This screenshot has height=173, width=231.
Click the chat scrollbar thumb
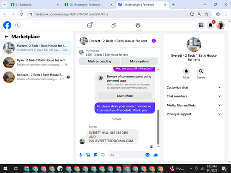tap(158, 127)
